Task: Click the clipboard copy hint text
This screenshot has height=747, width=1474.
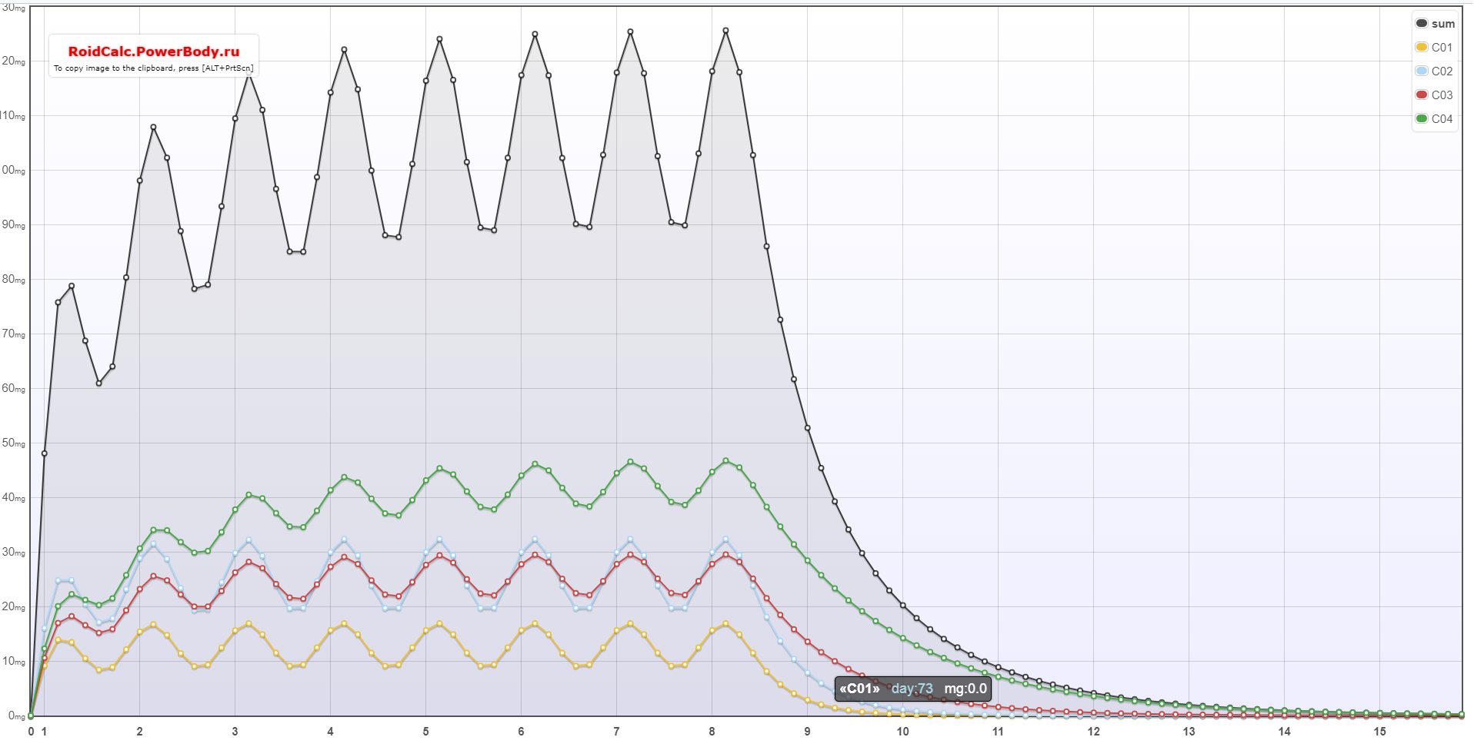Action: pyautogui.click(x=154, y=68)
